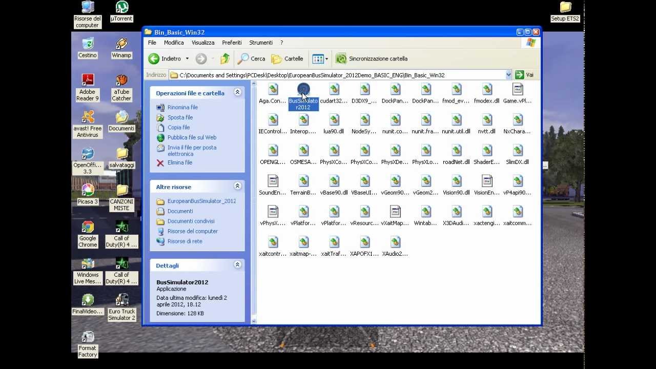Select the Aga.Con... dll file
Screen dimensions: 656x369
273,94
